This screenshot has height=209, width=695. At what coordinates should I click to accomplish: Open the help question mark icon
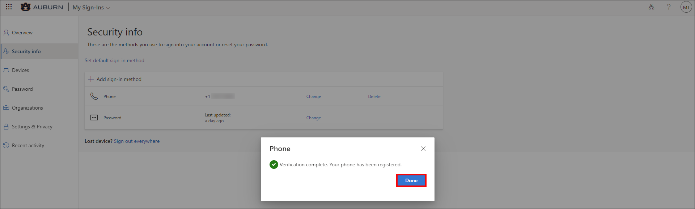click(669, 7)
